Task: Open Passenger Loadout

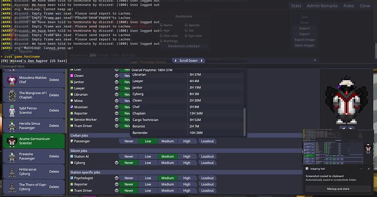Action: (x=208, y=141)
